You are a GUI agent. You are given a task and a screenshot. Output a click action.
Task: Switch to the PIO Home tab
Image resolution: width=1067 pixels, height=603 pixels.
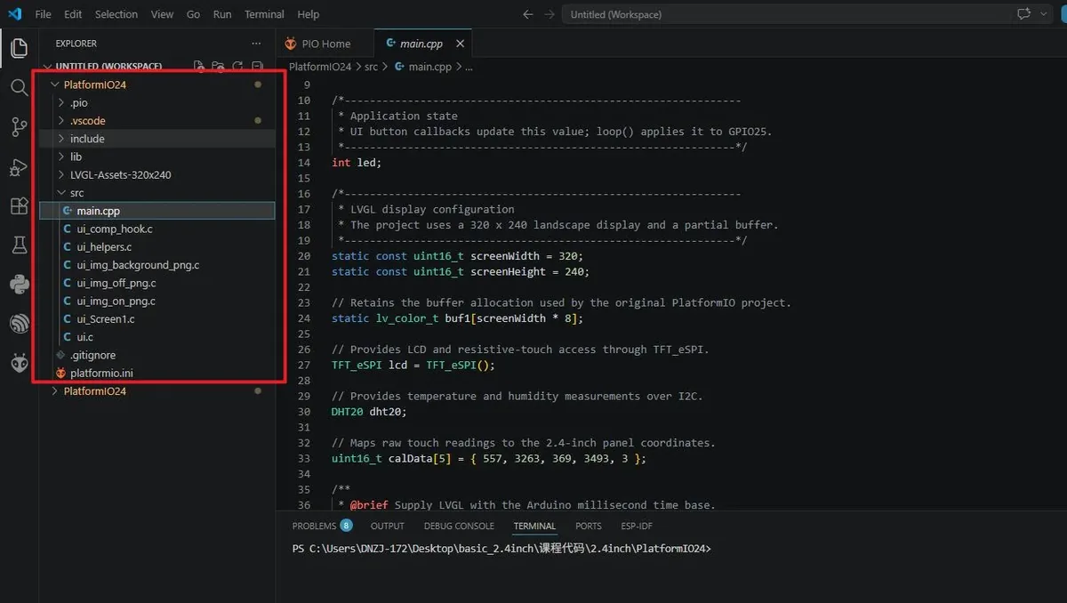click(x=325, y=44)
